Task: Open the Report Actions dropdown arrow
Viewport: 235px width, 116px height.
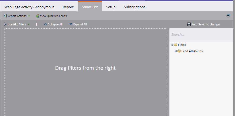Action: (x=29, y=16)
